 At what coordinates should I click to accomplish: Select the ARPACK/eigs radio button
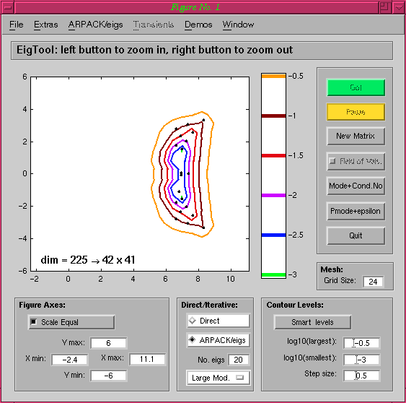pos(218,340)
